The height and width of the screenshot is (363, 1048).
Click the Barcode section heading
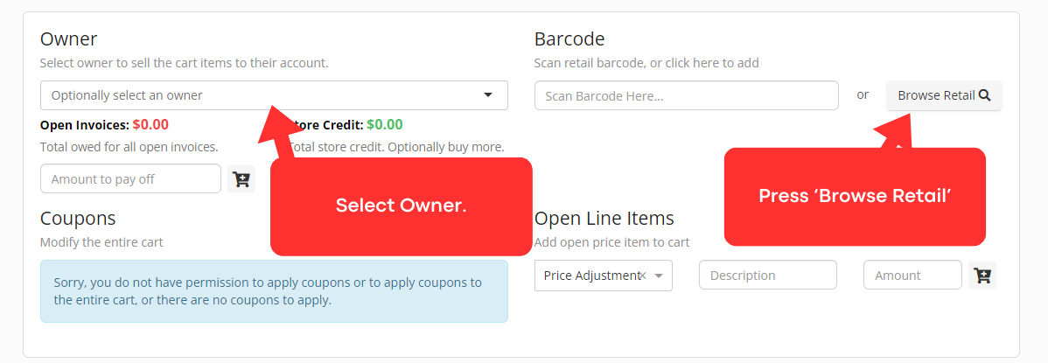pyautogui.click(x=569, y=39)
